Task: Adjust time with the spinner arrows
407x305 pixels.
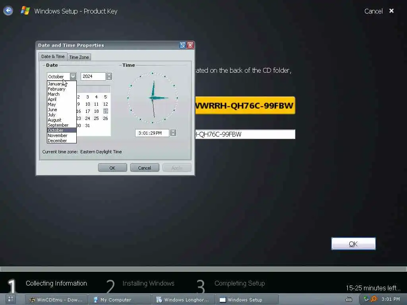Action: (173, 133)
